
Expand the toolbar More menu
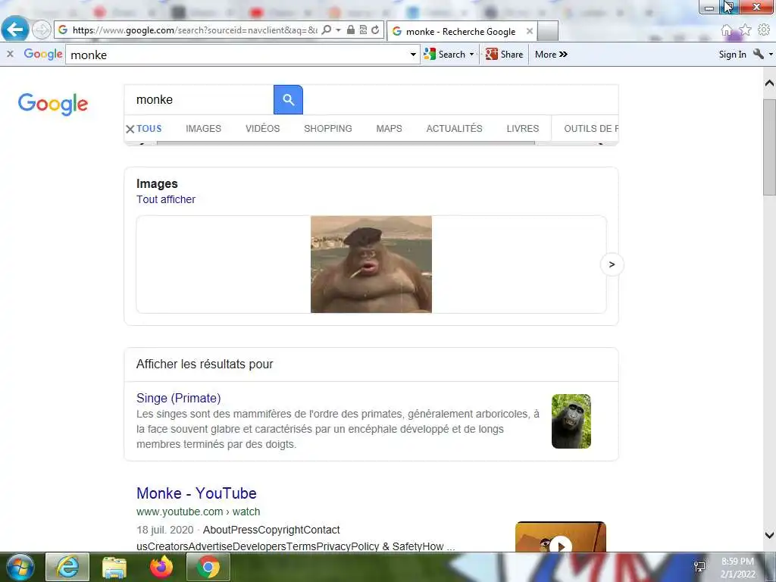(551, 55)
